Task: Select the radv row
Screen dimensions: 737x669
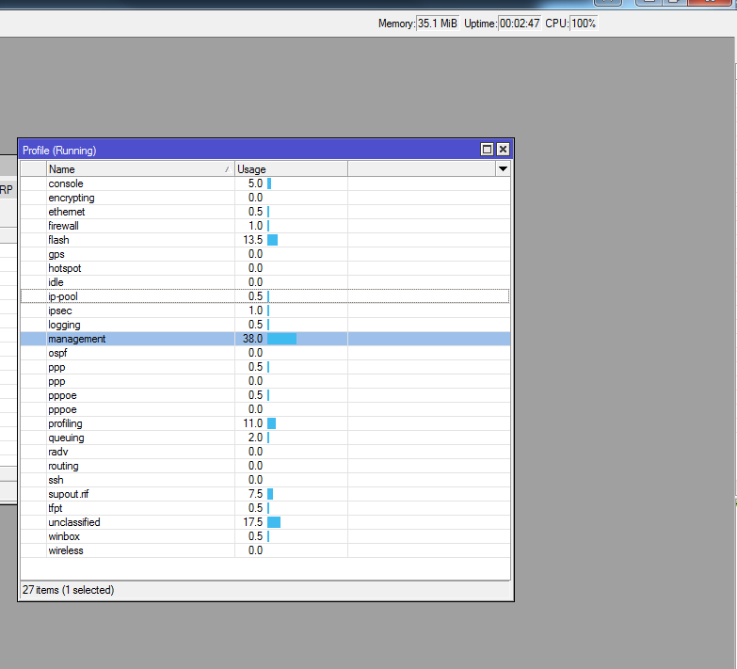Action: tap(265, 452)
